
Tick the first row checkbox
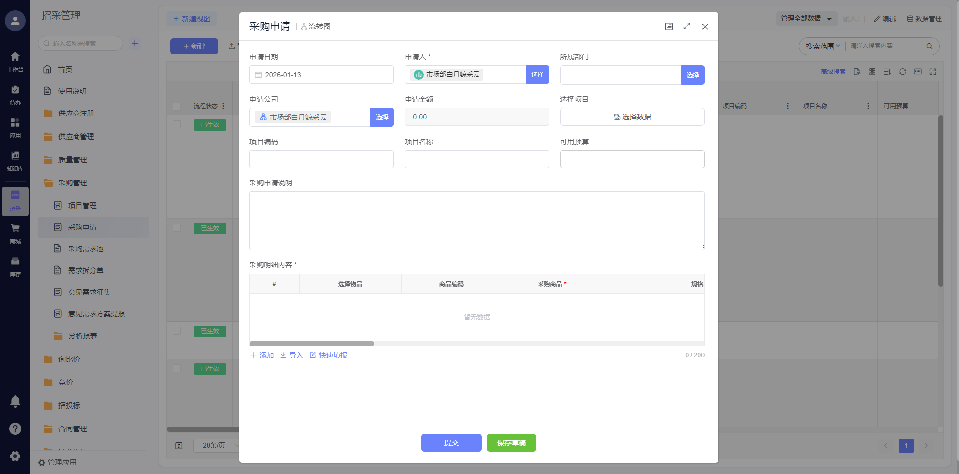pyautogui.click(x=177, y=124)
